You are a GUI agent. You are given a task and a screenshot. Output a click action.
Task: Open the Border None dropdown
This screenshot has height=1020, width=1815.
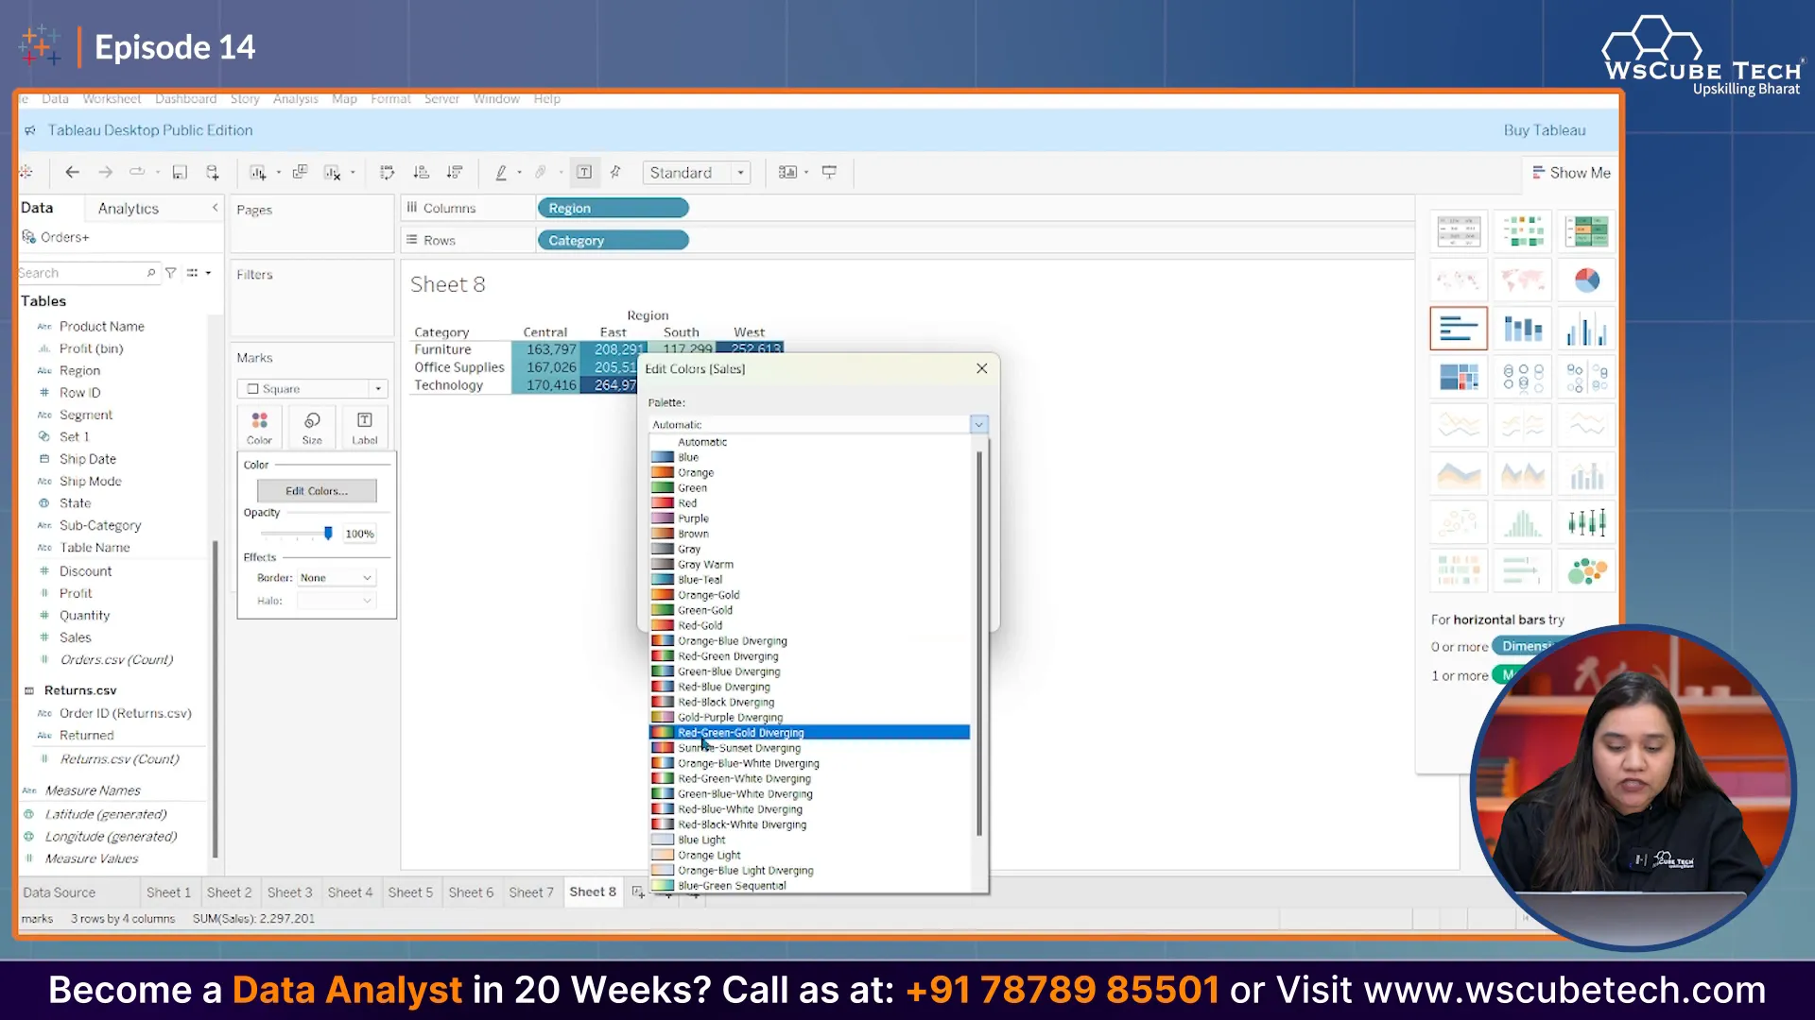337,578
